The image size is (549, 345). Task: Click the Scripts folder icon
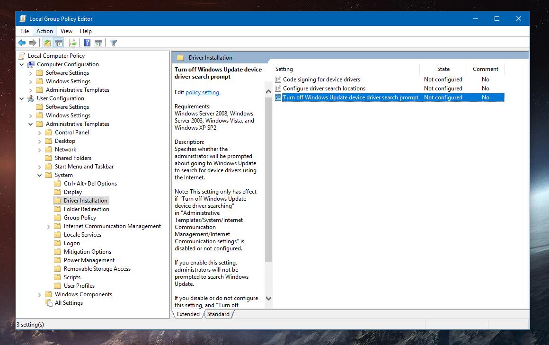click(57, 277)
